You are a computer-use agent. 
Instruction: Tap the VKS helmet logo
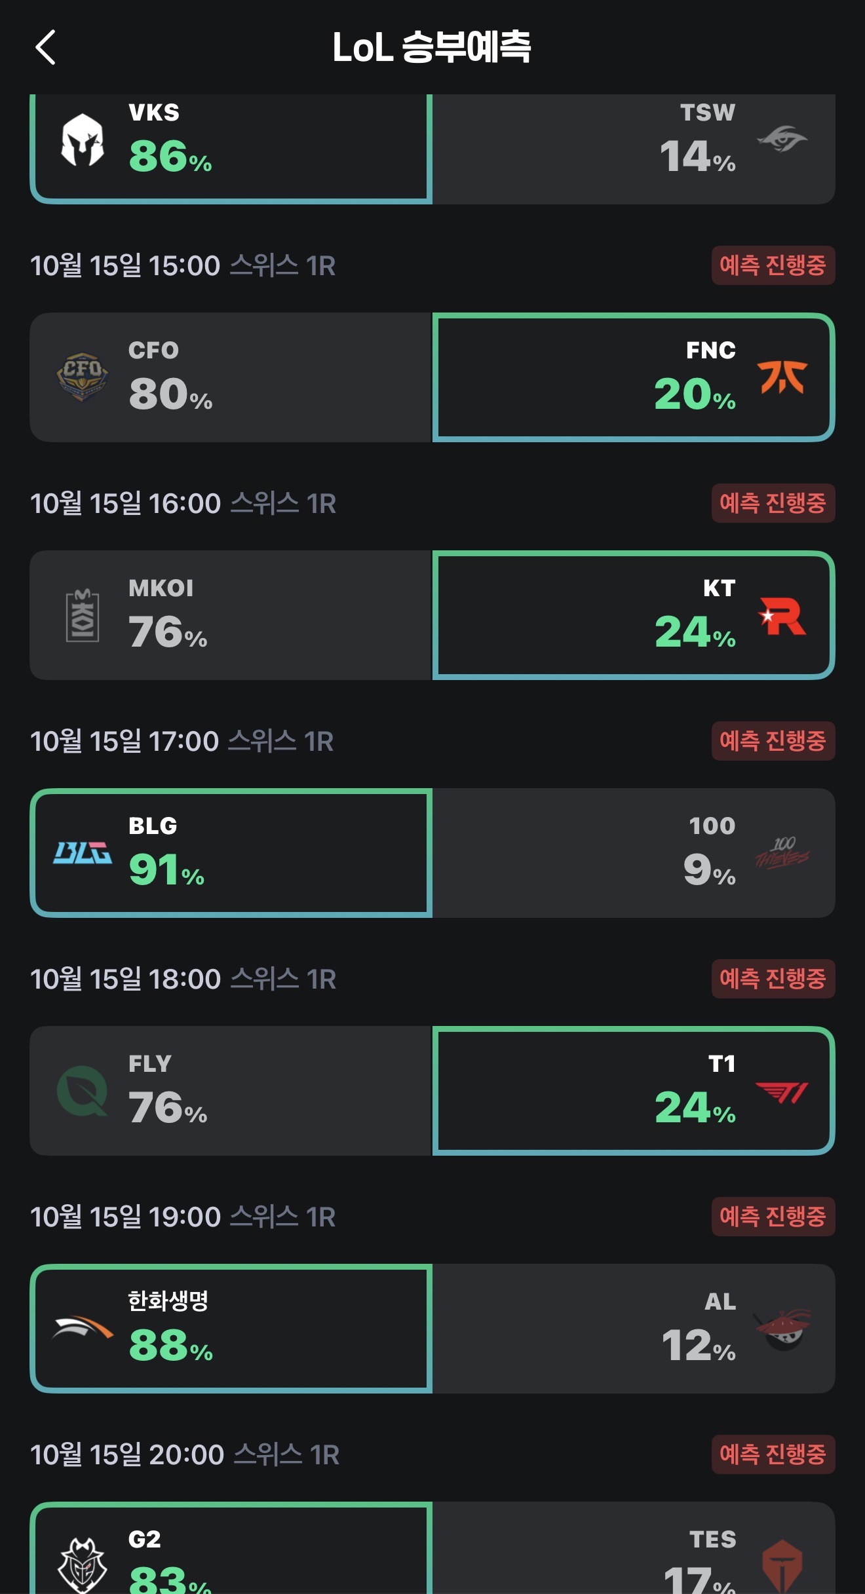[83, 140]
